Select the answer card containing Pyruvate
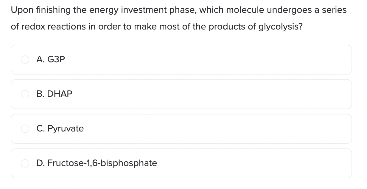Image resolution: width=367 pixels, height=189 pixels. pyautogui.click(x=181, y=129)
